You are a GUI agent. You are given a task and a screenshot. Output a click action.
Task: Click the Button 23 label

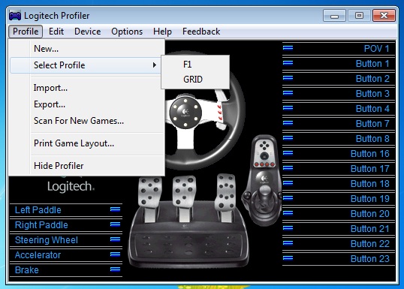pyautogui.click(x=369, y=259)
